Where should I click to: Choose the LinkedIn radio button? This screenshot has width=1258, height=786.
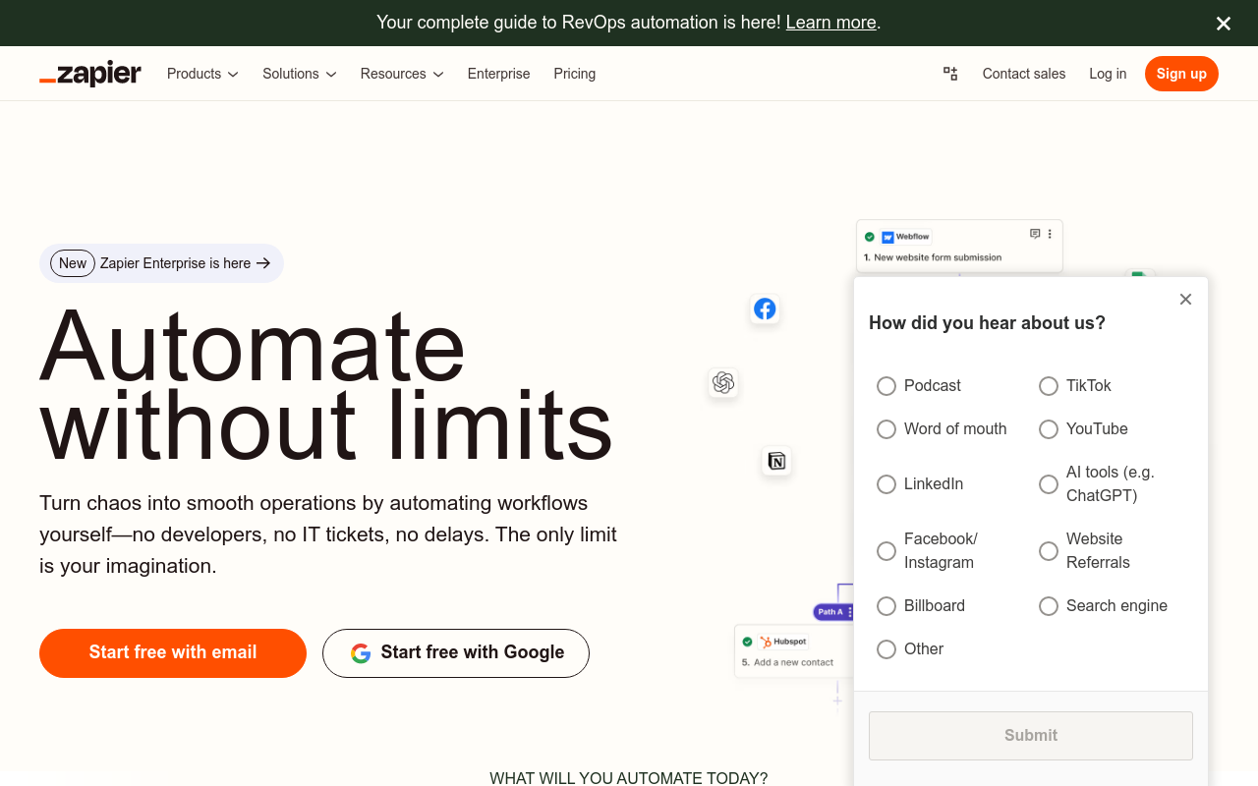(886, 484)
